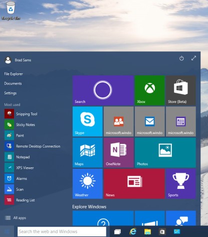Open Task View on the taskbar
The width and height of the screenshot is (208, 237).
tap(117, 231)
